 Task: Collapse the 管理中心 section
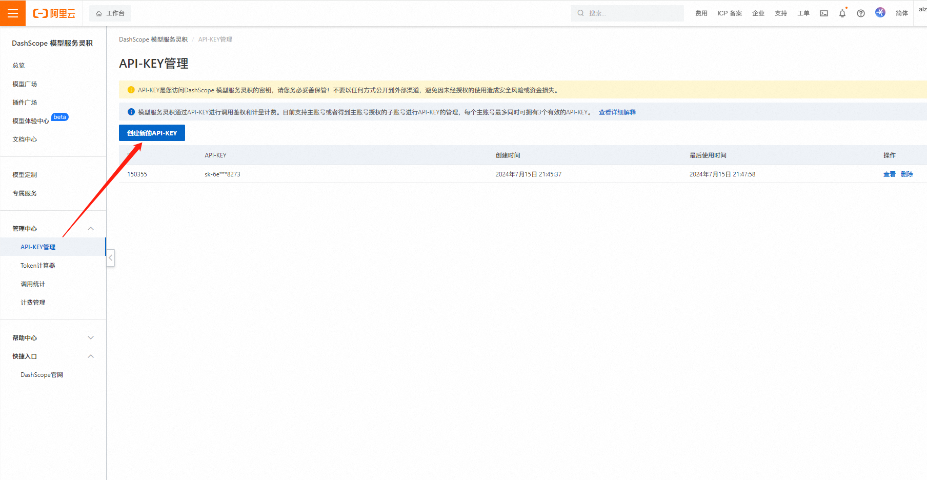(91, 229)
